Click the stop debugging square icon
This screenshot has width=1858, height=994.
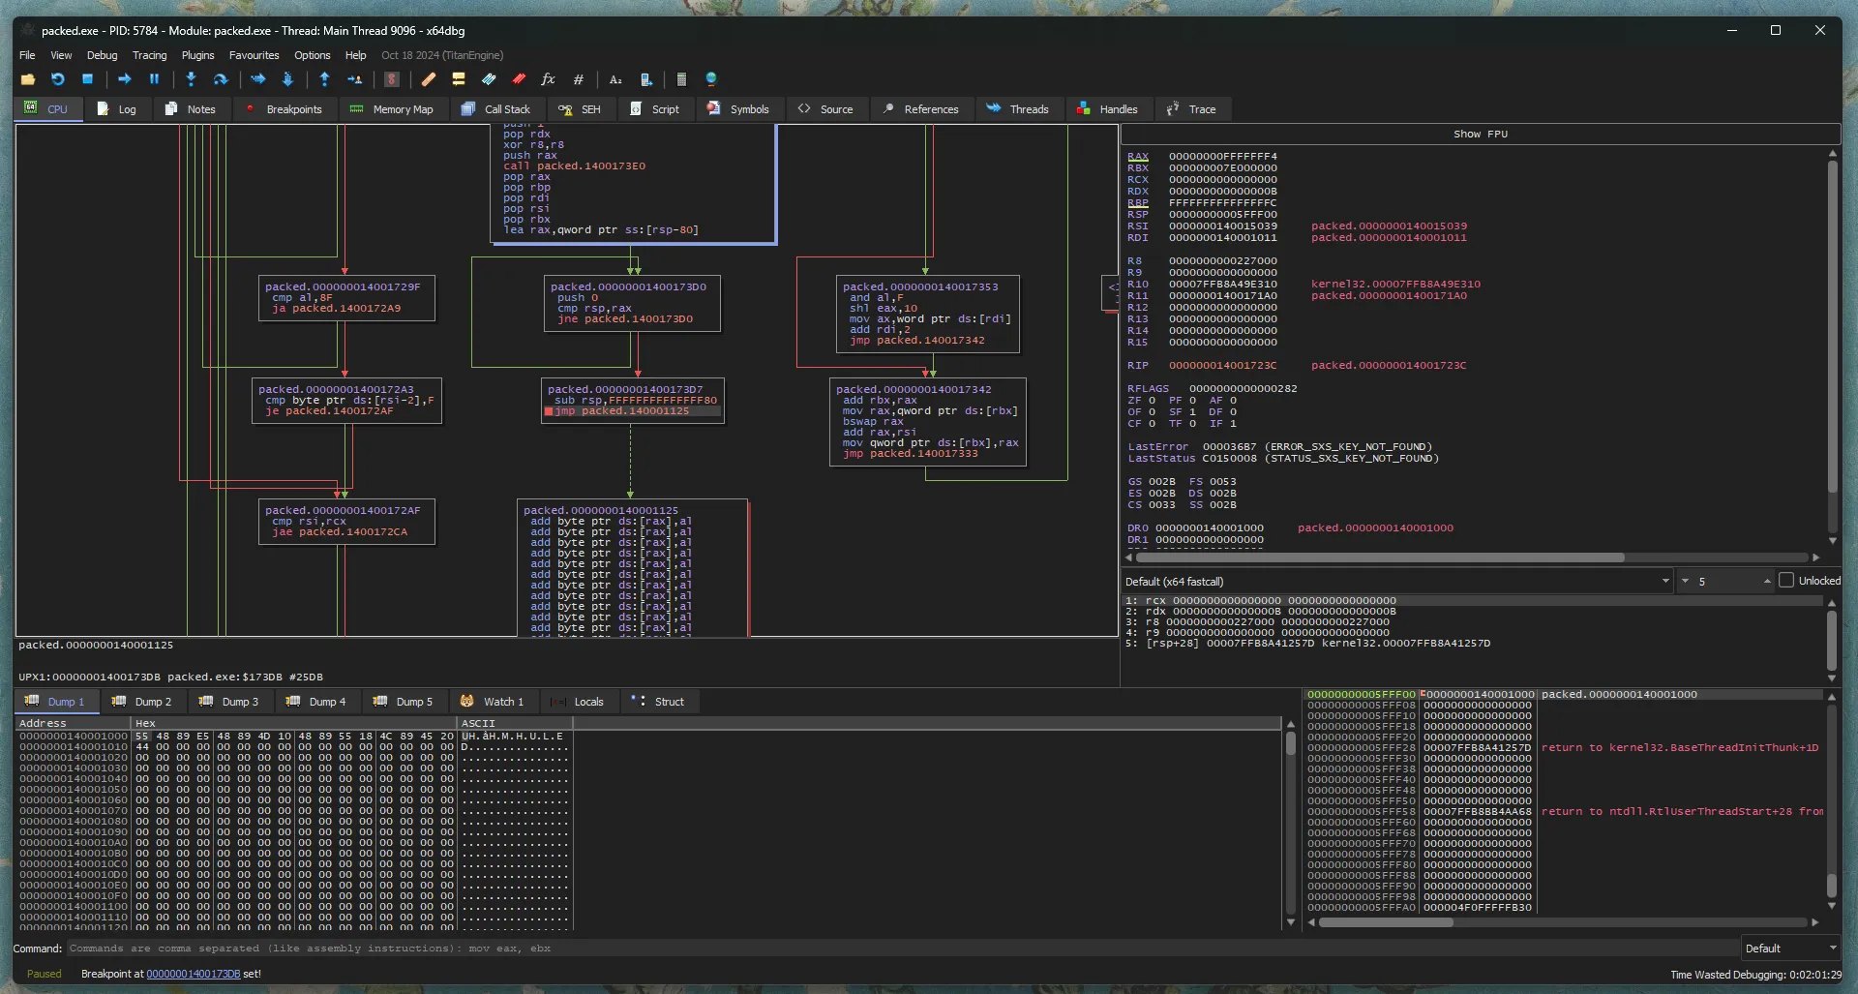click(x=87, y=79)
